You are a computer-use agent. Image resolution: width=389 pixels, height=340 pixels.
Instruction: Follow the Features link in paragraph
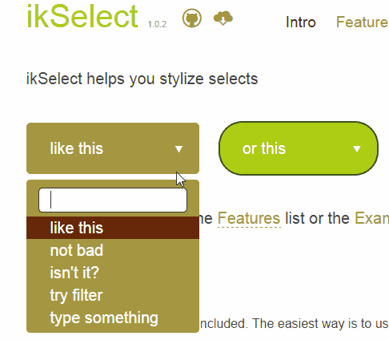[x=249, y=218]
